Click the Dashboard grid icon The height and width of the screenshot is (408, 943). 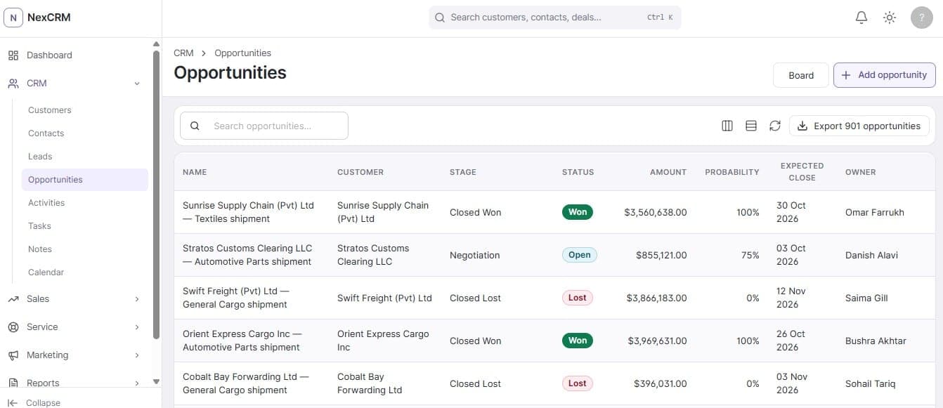coord(13,55)
